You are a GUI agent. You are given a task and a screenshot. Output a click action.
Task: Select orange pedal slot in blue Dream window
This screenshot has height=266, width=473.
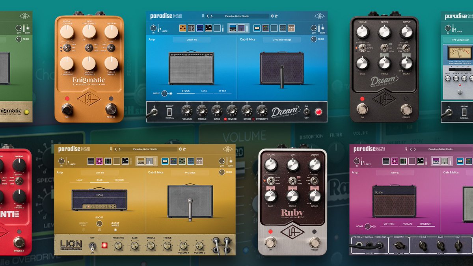tap(182, 28)
